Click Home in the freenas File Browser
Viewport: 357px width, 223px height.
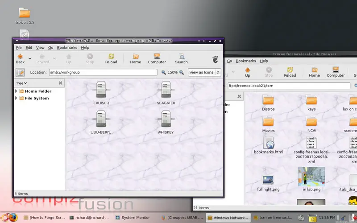point(314,72)
